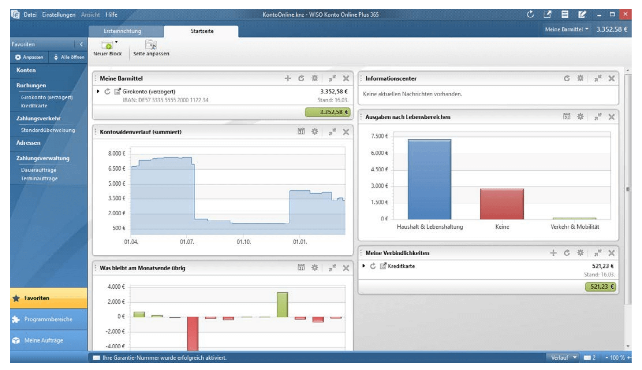
Task: Open the Verlauf dropdown in status bar
Action: 563,357
